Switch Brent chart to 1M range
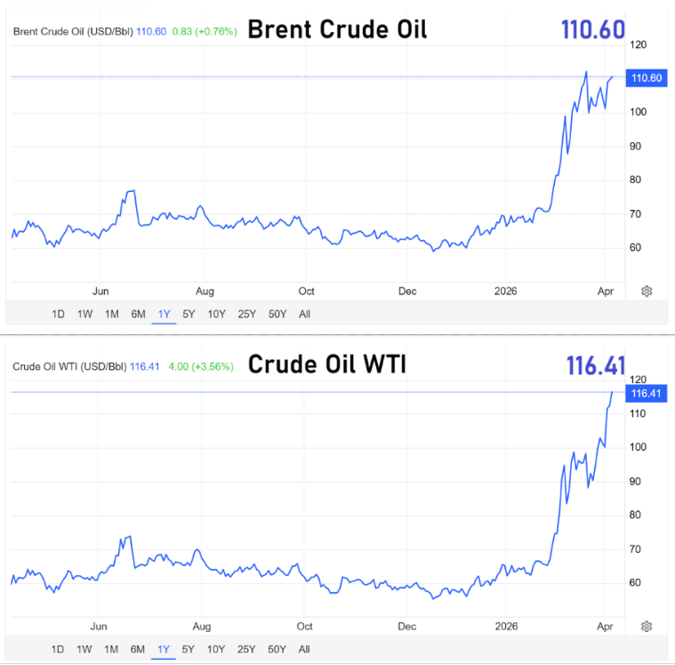The width and height of the screenshot is (675, 665). point(112,314)
